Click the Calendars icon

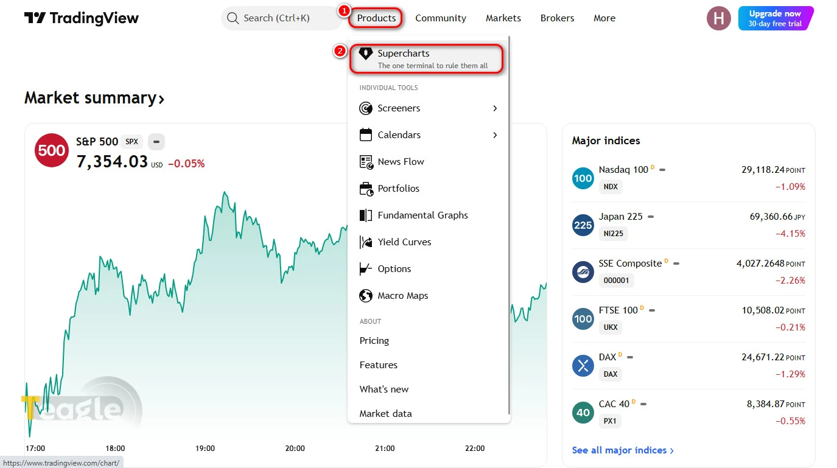coord(366,135)
